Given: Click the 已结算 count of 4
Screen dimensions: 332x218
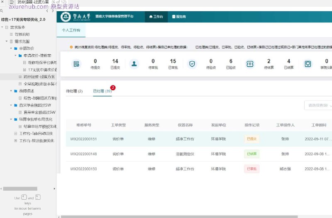Looking at the screenshot, I should [x=288, y=61].
